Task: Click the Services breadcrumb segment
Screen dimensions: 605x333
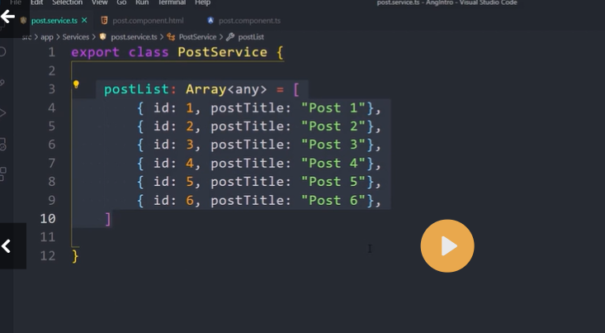Action: (x=76, y=36)
